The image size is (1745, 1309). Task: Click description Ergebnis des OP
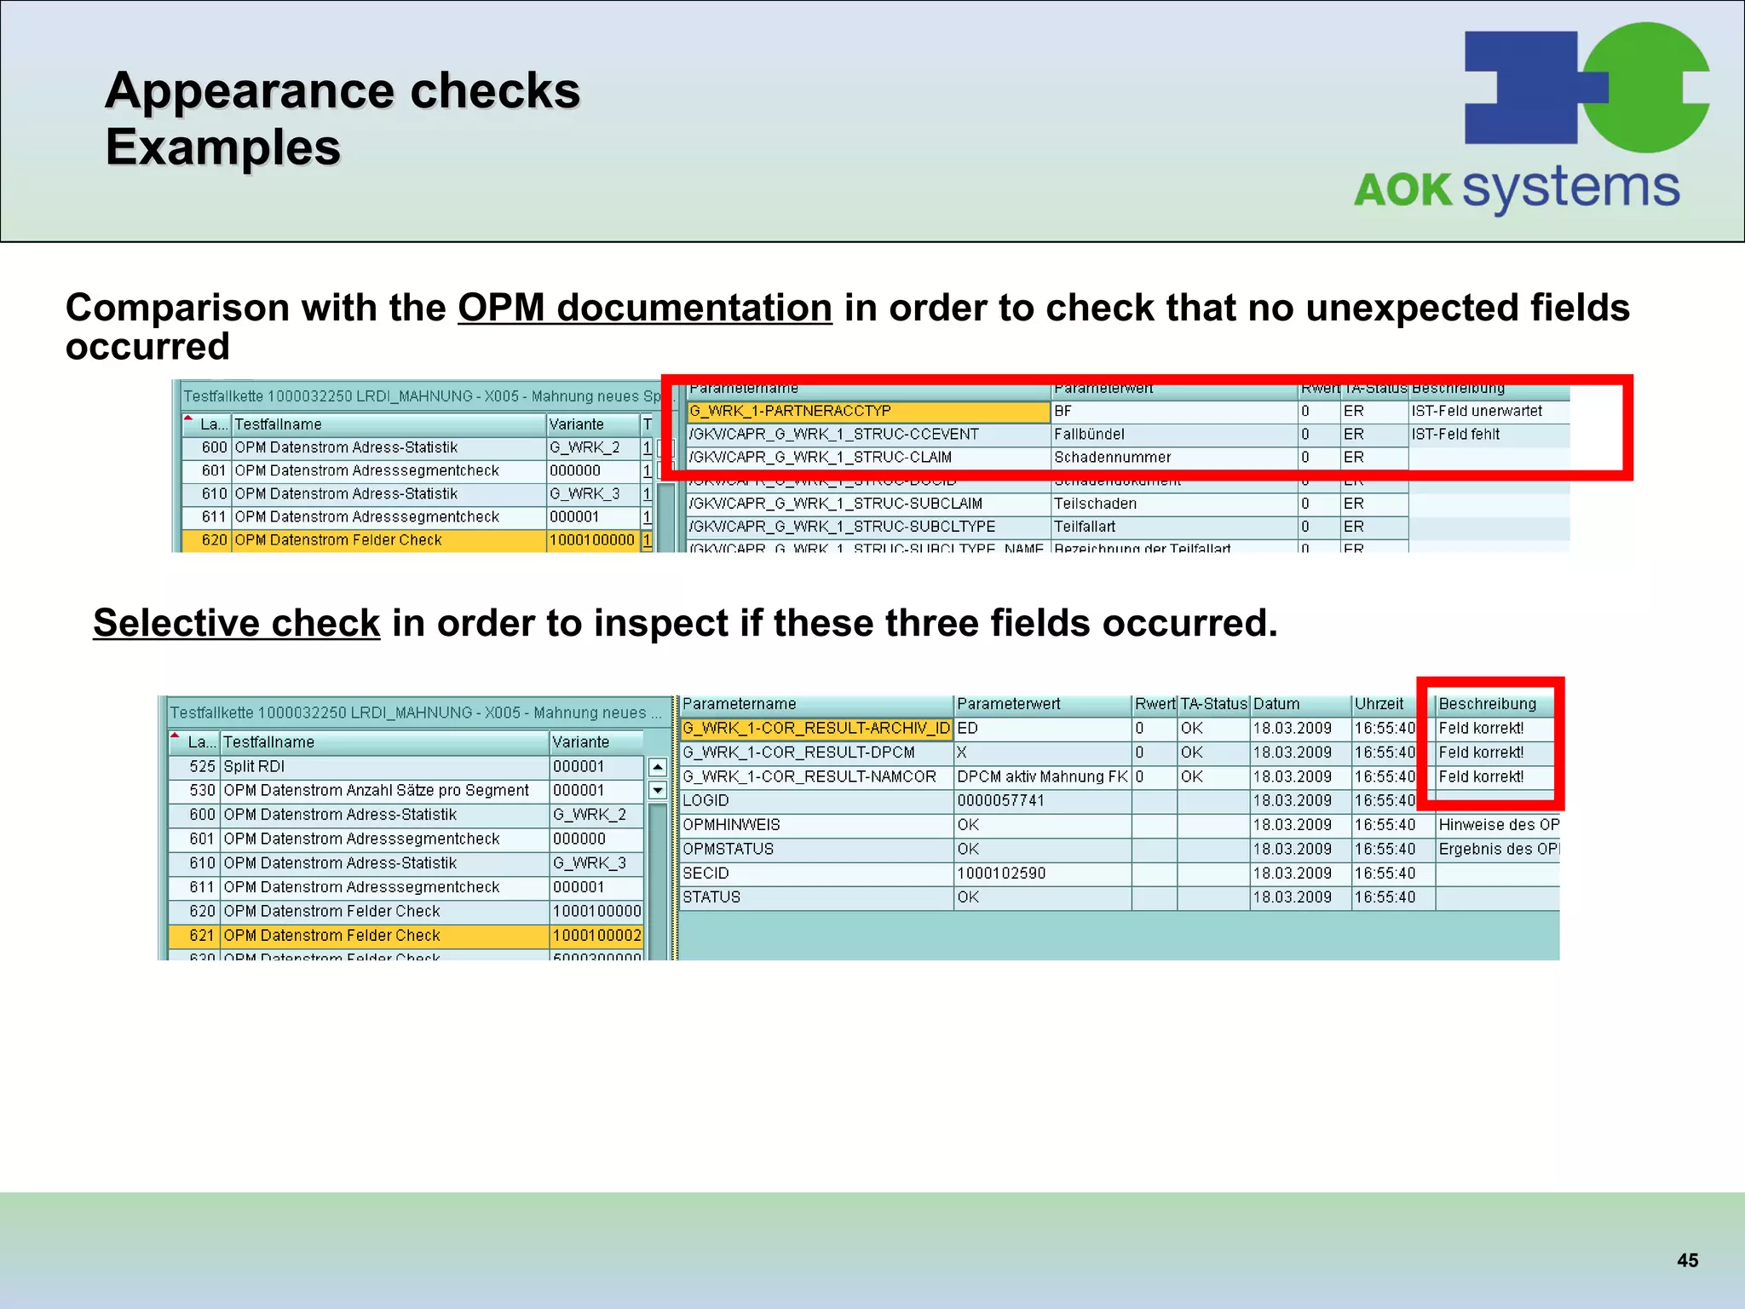click(x=1499, y=850)
